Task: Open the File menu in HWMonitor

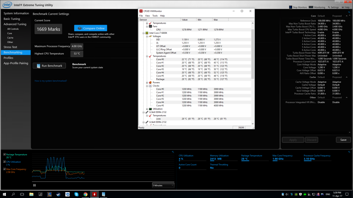Action: (x=141, y=16)
